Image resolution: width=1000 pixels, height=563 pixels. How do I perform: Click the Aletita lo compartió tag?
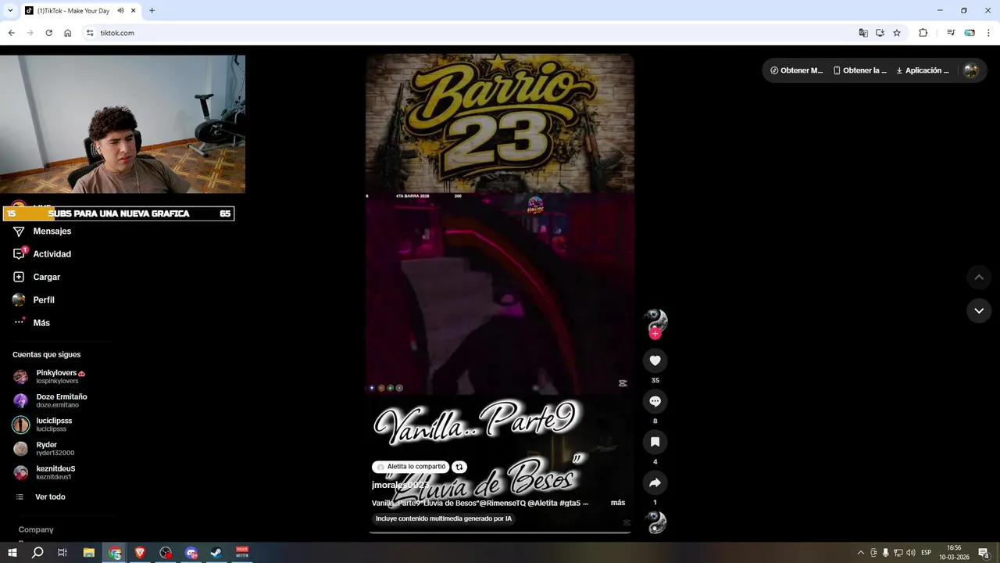[x=411, y=467]
